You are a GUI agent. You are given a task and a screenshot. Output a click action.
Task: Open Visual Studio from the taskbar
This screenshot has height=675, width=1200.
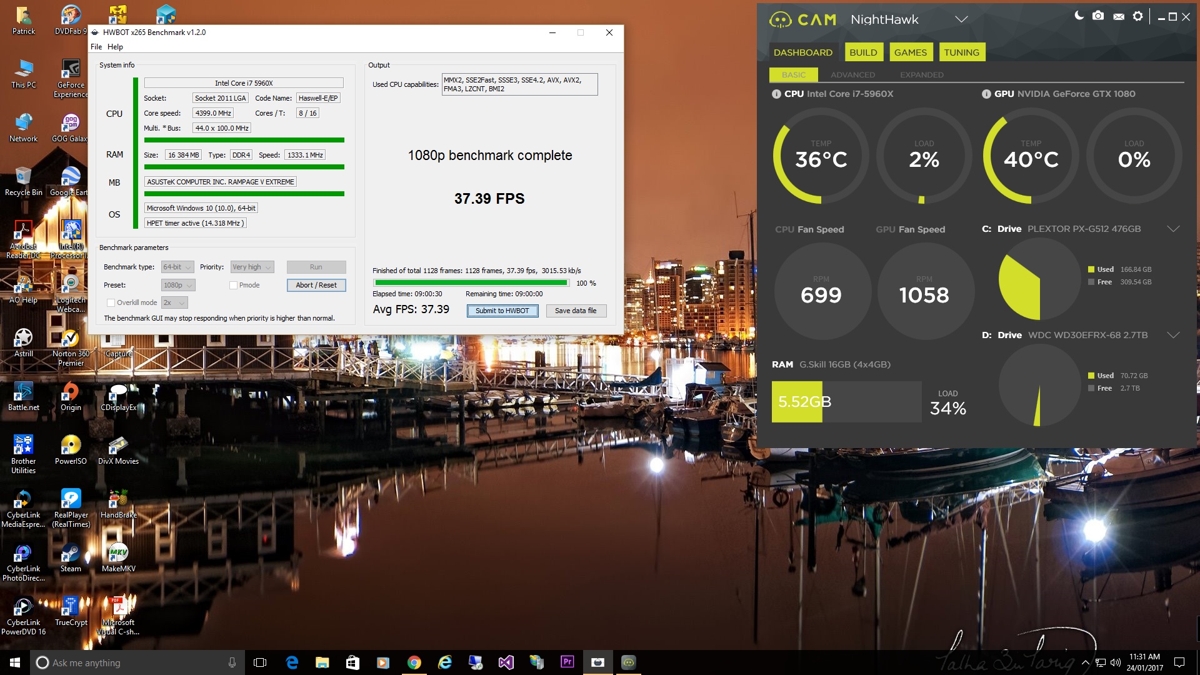click(x=506, y=662)
